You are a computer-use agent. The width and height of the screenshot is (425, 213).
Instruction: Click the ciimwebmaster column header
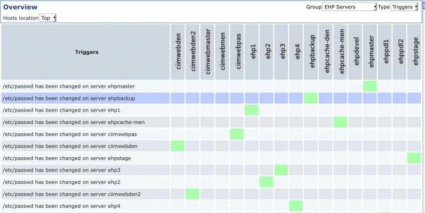[208, 52]
